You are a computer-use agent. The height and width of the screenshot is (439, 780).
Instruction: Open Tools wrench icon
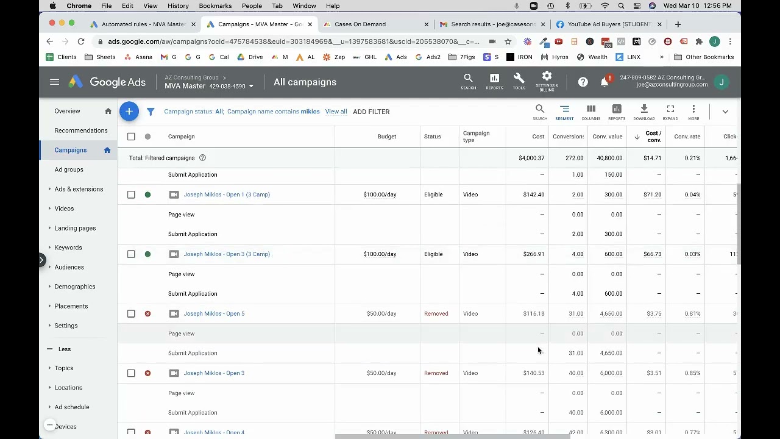pos(519,82)
